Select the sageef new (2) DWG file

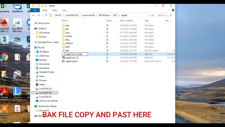point(72,58)
